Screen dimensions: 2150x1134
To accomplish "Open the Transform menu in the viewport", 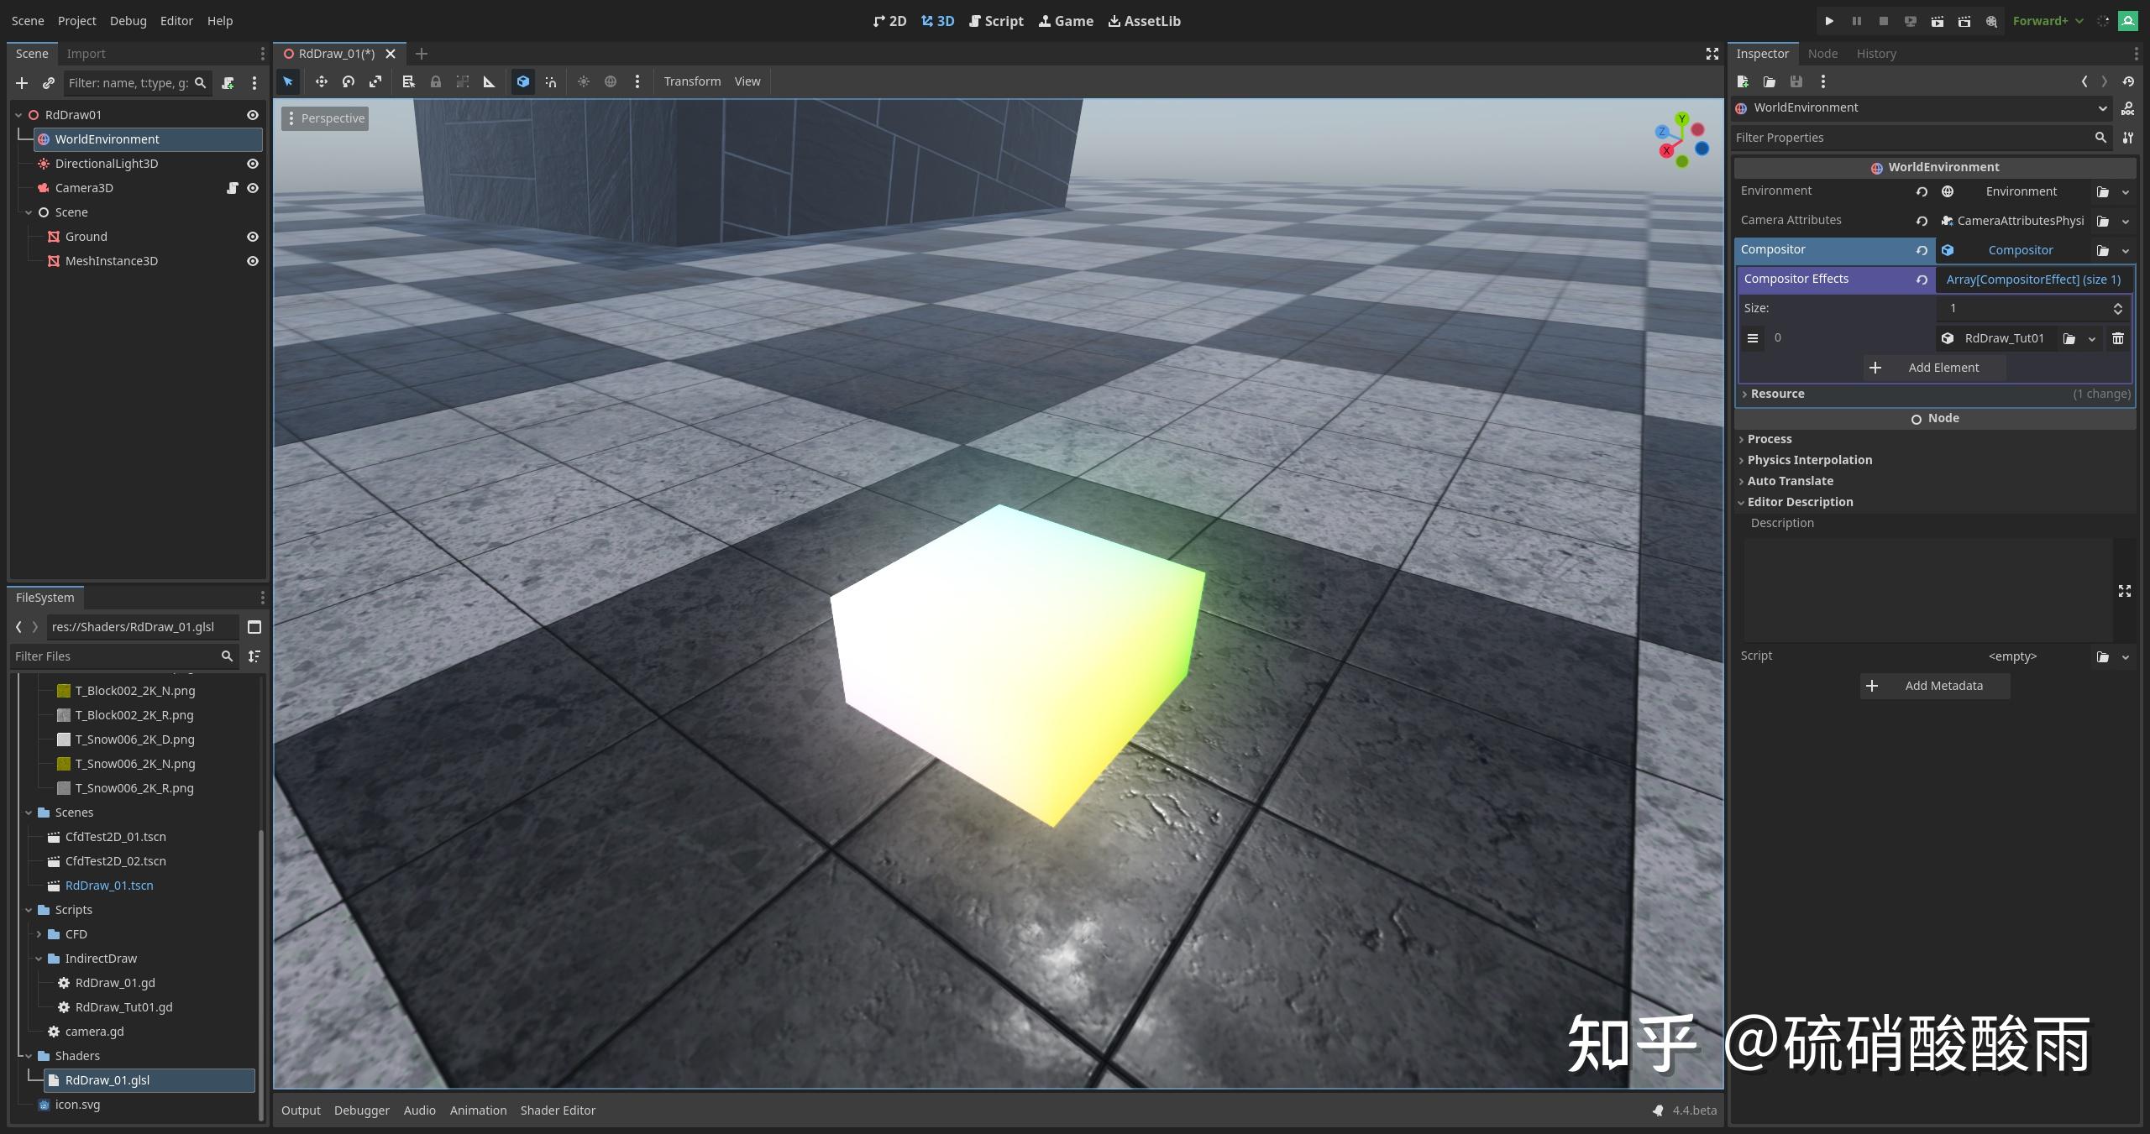I will (692, 81).
